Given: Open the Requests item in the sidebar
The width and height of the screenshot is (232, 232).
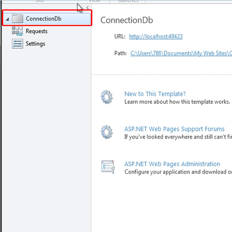Looking at the screenshot, I should click(37, 31).
